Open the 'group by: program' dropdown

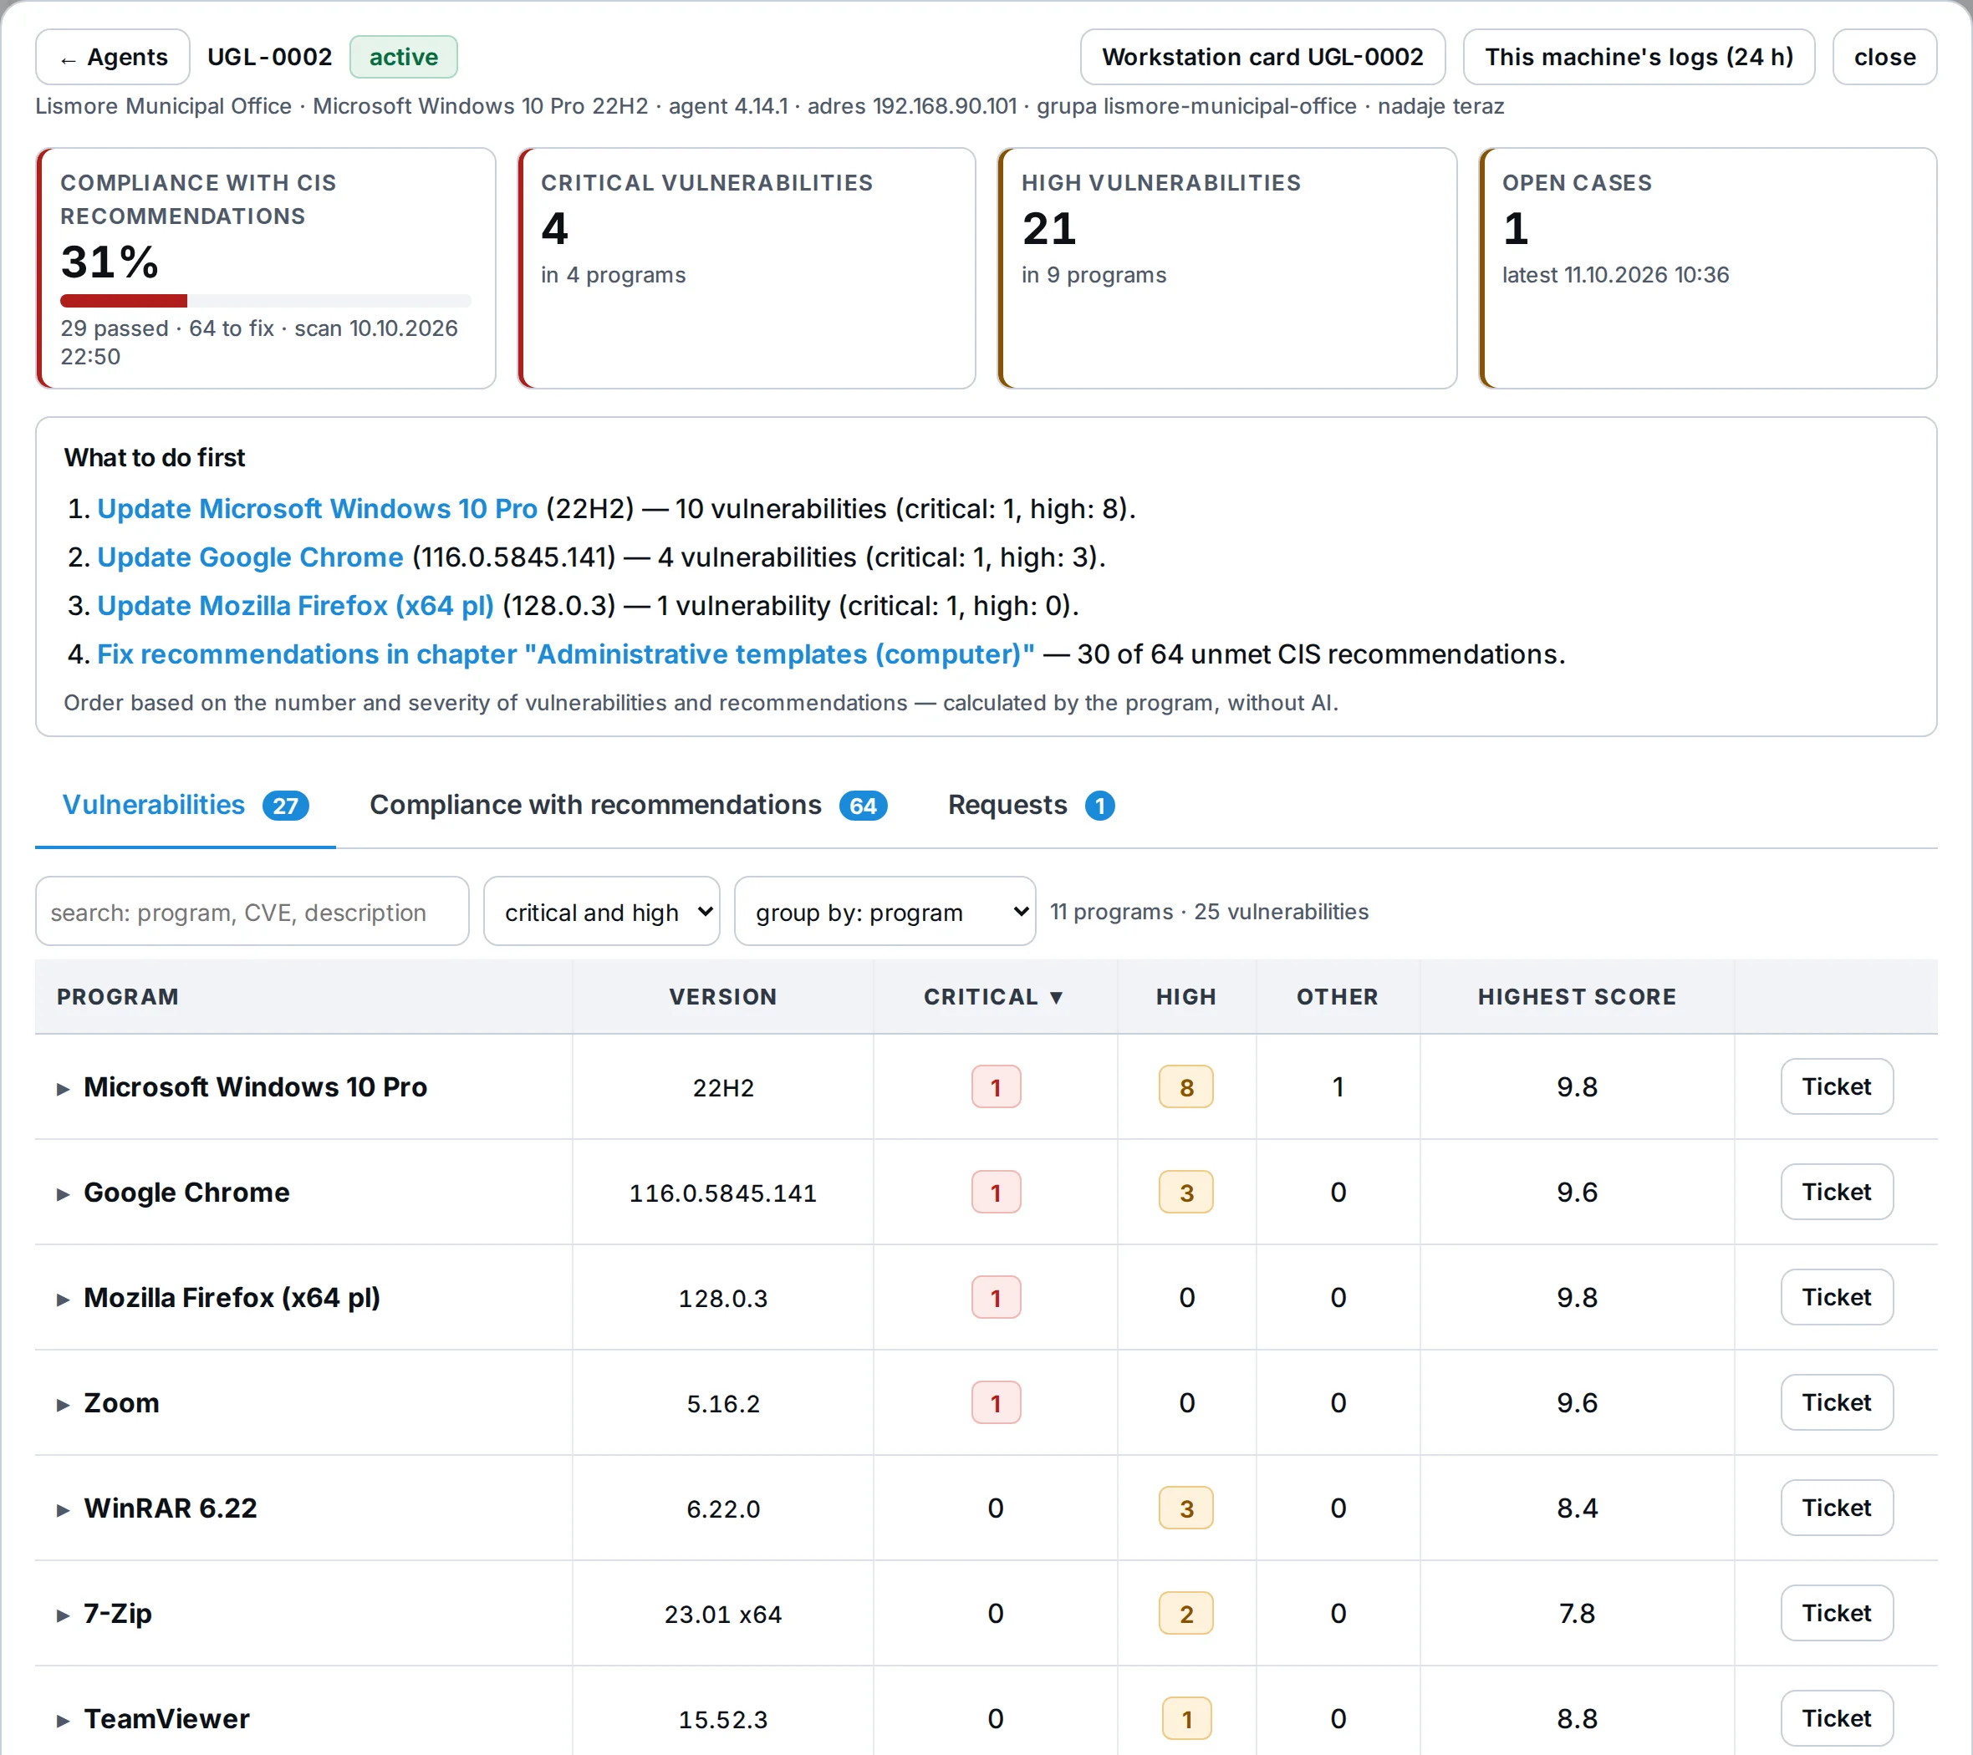pyautogui.click(x=885, y=911)
